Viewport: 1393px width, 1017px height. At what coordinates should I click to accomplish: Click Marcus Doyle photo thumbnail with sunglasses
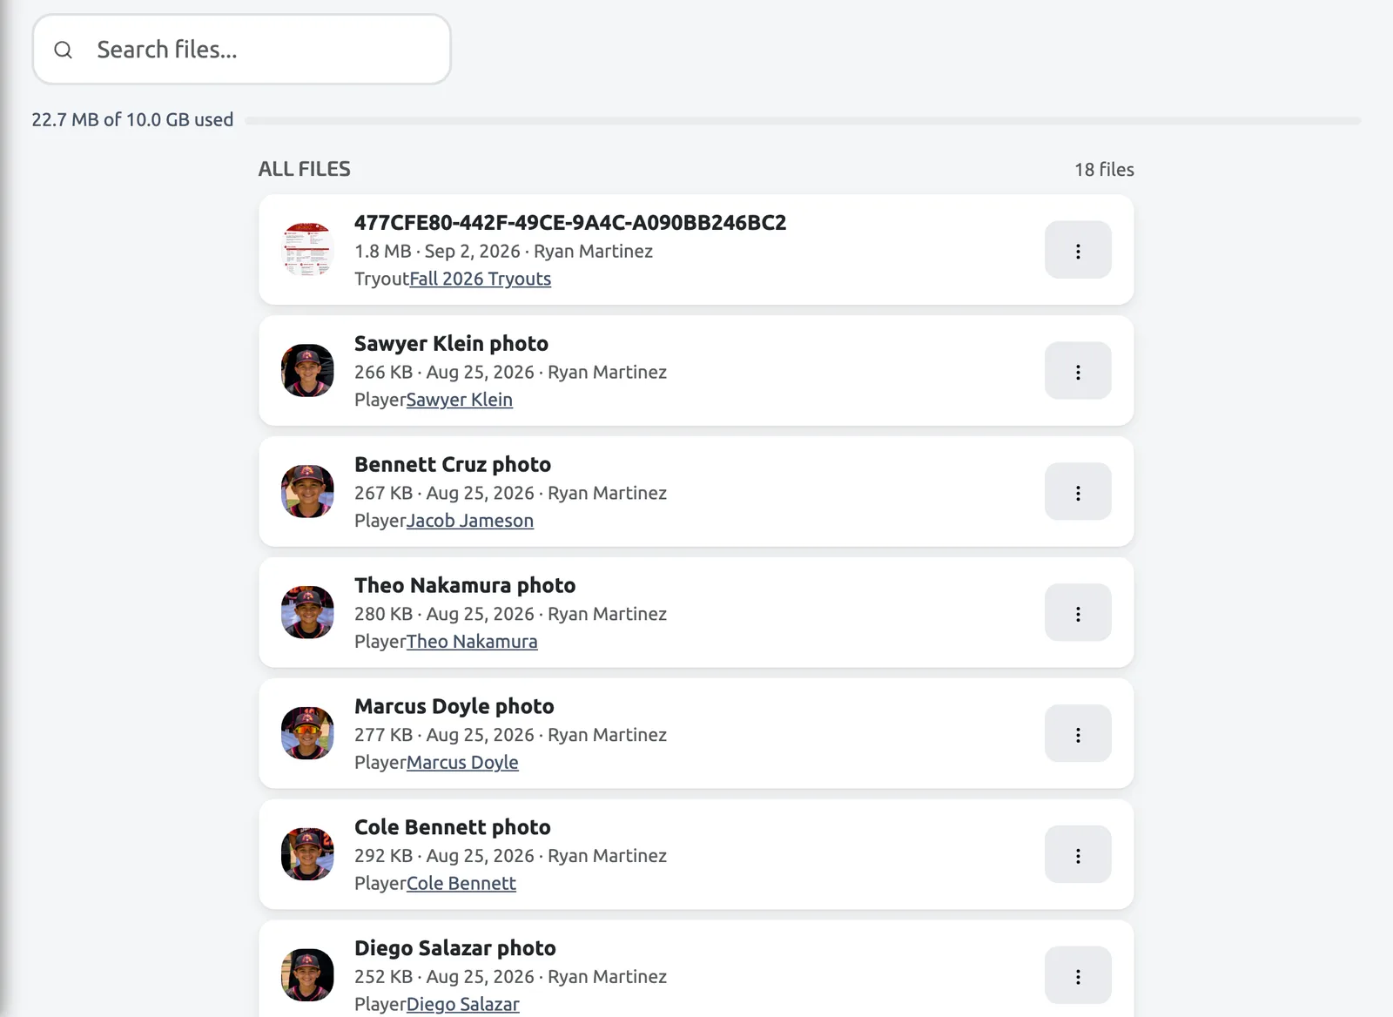[x=307, y=734]
